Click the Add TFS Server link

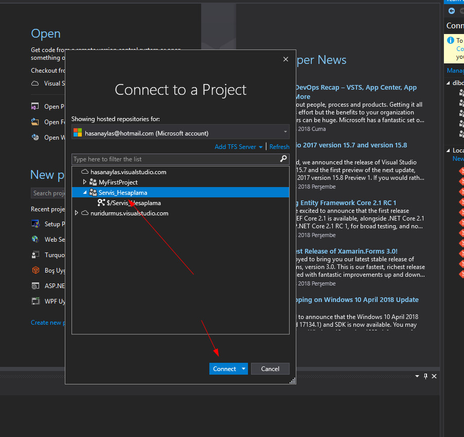pyautogui.click(x=235, y=147)
